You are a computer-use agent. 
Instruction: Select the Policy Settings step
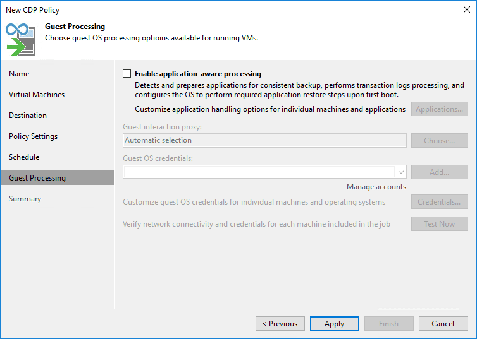coord(33,136)
